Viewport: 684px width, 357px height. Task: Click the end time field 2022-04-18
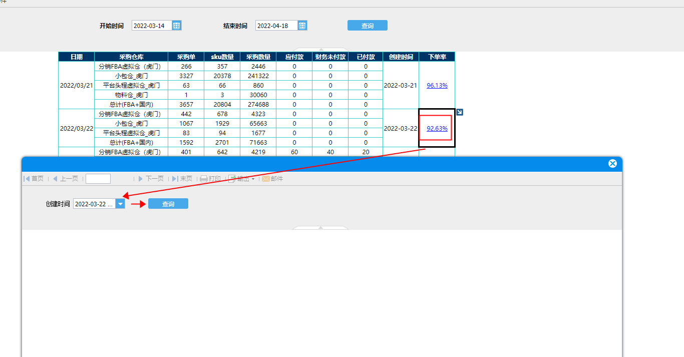[276, 26]
